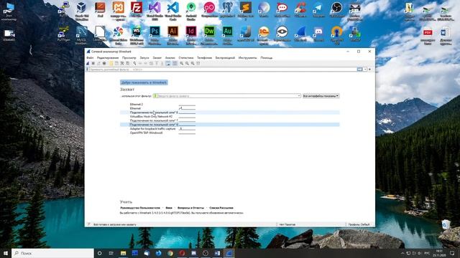Open Google Chrome from the taskbar

click(x=170, y=253)
